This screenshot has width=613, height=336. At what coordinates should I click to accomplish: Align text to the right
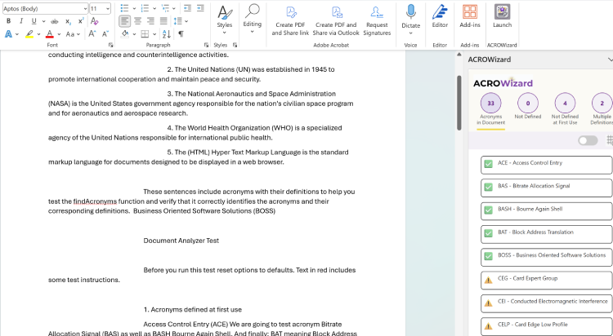pyautogui.click(x=150, y=21)
